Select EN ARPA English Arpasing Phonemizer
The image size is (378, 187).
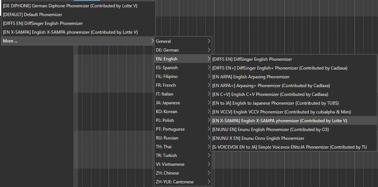[x=294, y=77]
